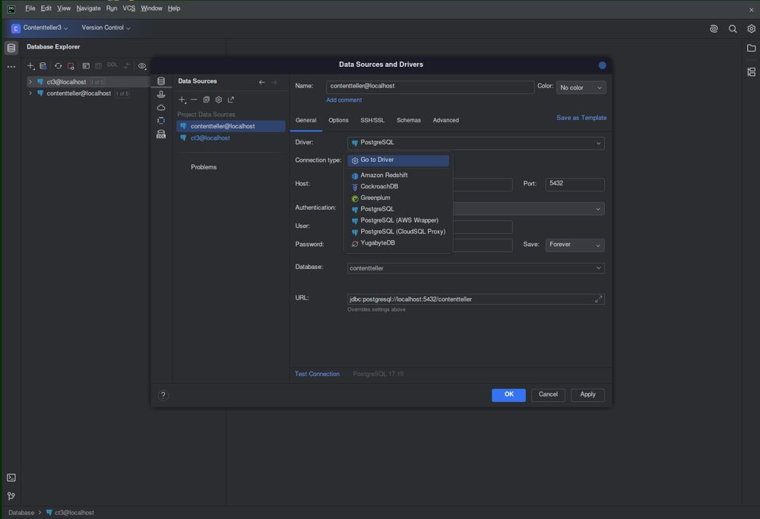Click the Apply button
Image resolution: width=760 pixels, height=519 pixels.
pyautogui.click(x=587, y=394)
